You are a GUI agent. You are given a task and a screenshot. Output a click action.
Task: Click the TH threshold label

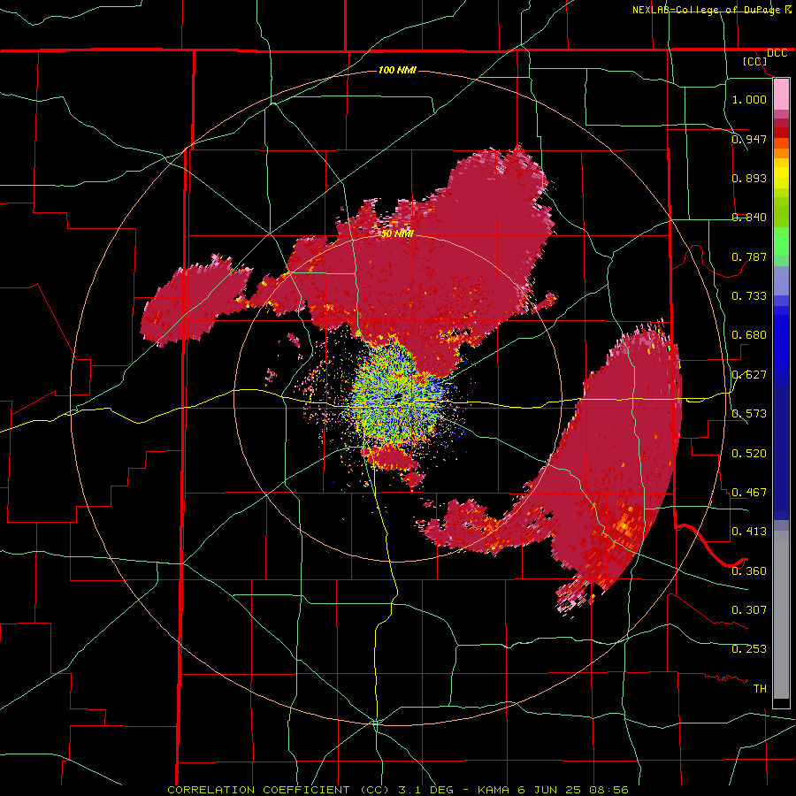click(760, 689)
